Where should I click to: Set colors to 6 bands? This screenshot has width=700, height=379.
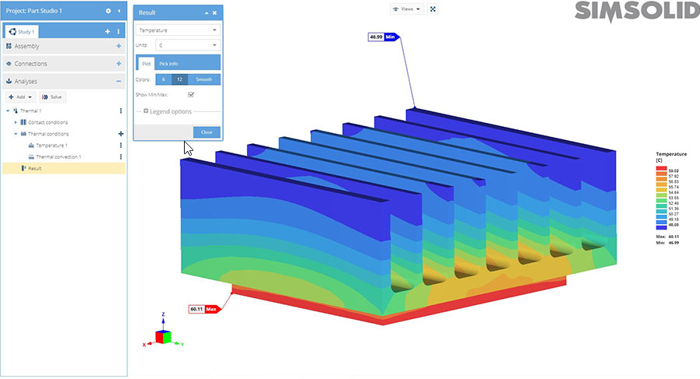coord(162,79)
